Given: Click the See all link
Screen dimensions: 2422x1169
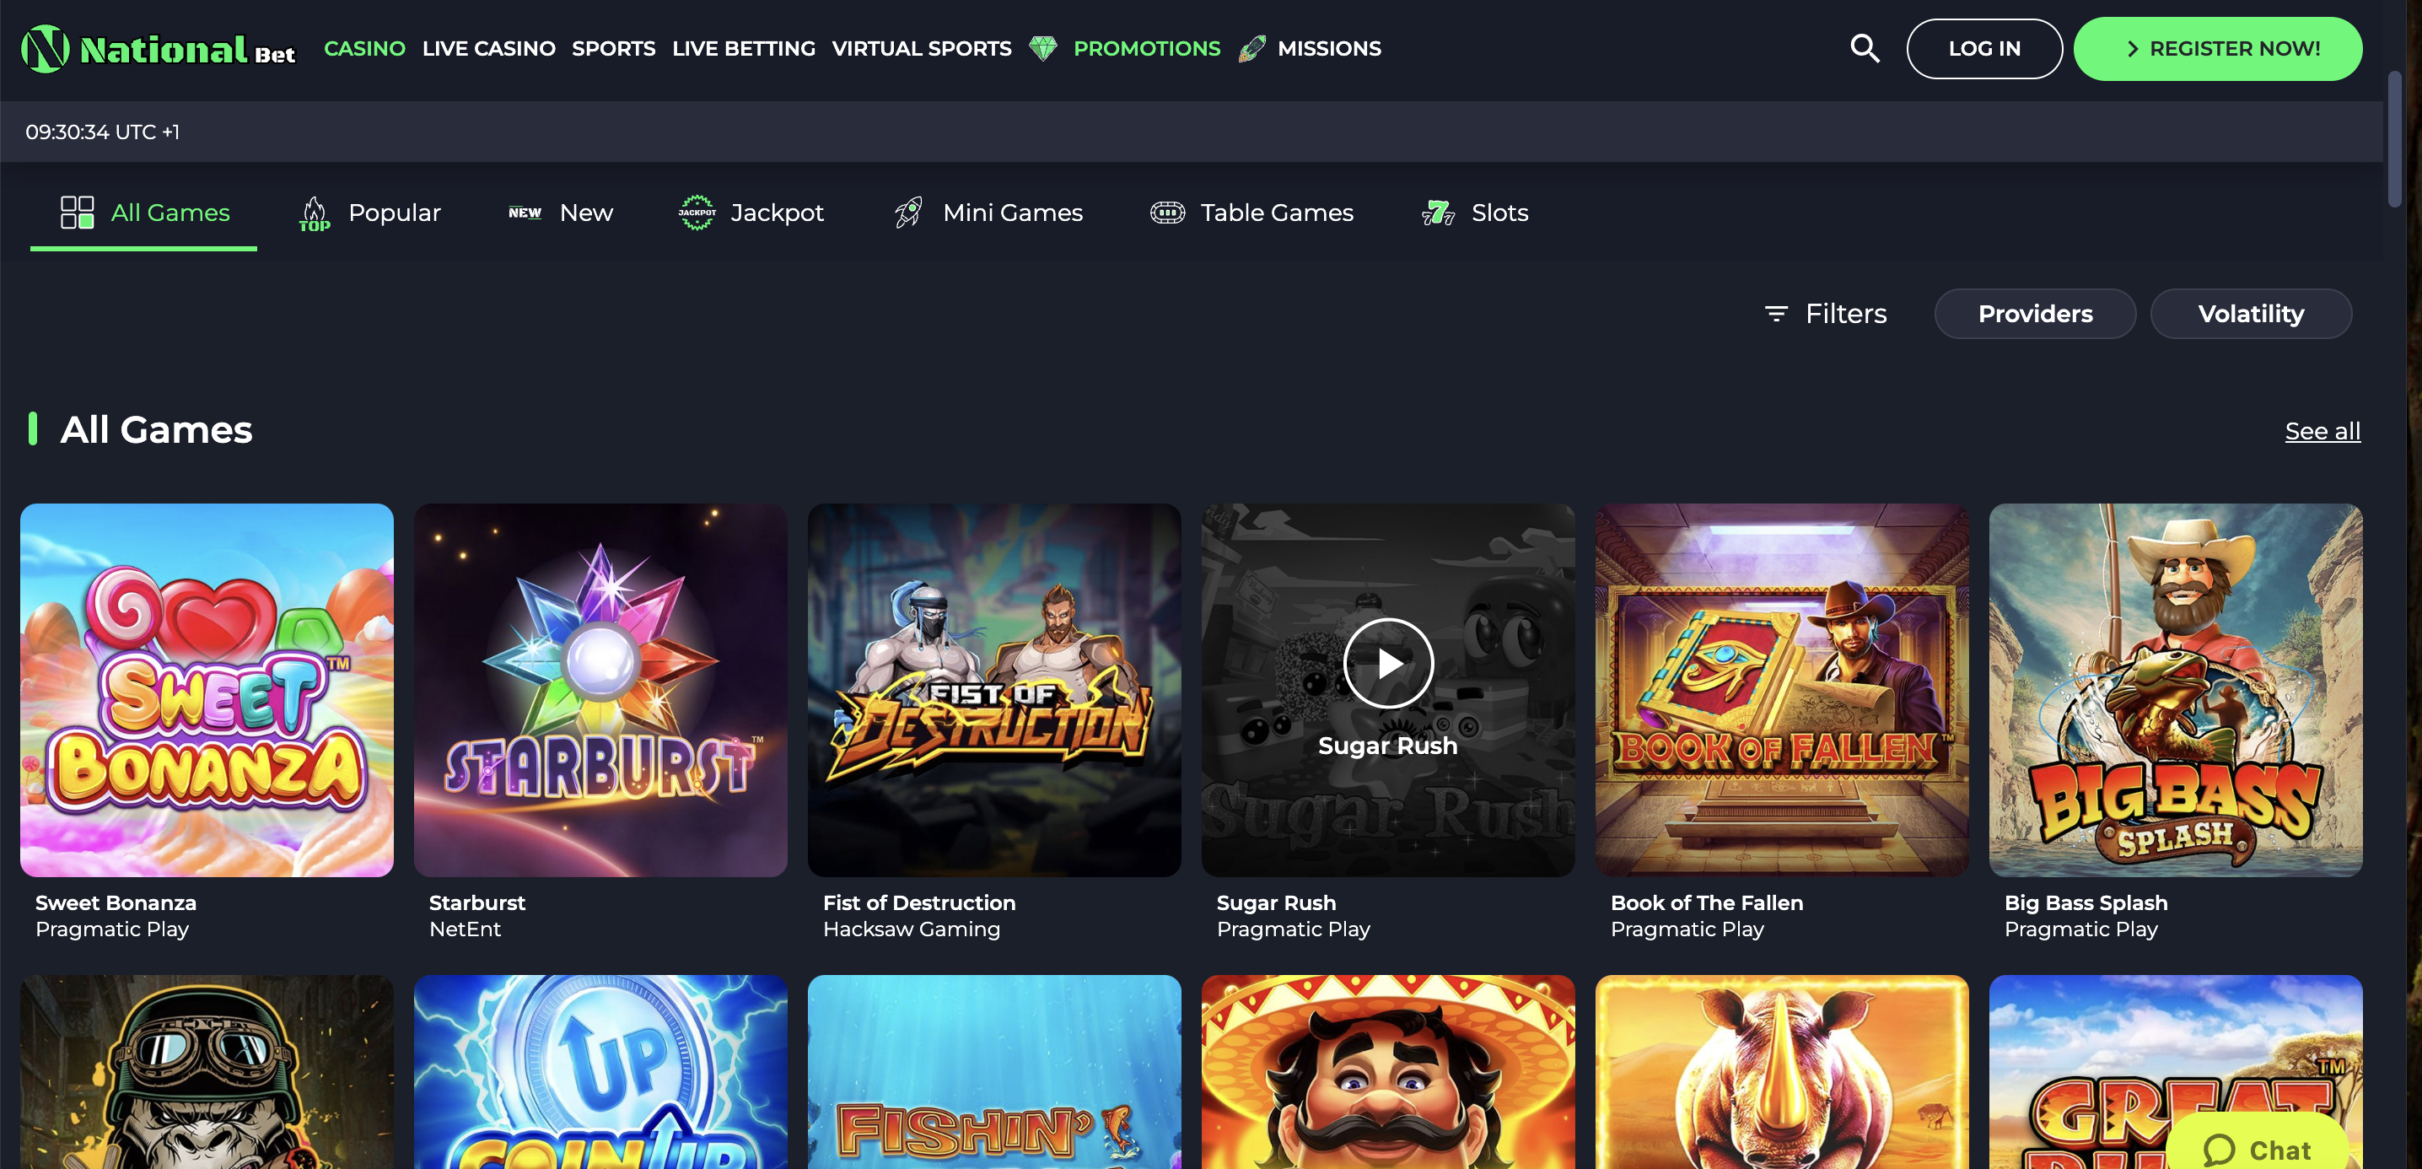Looking at the screenshot, I should (2322, 431).
